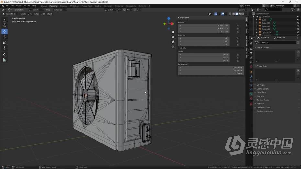Open the Global orientation dropdown
The height and width of the screenshot is (169, 301).
coord(110,10)
